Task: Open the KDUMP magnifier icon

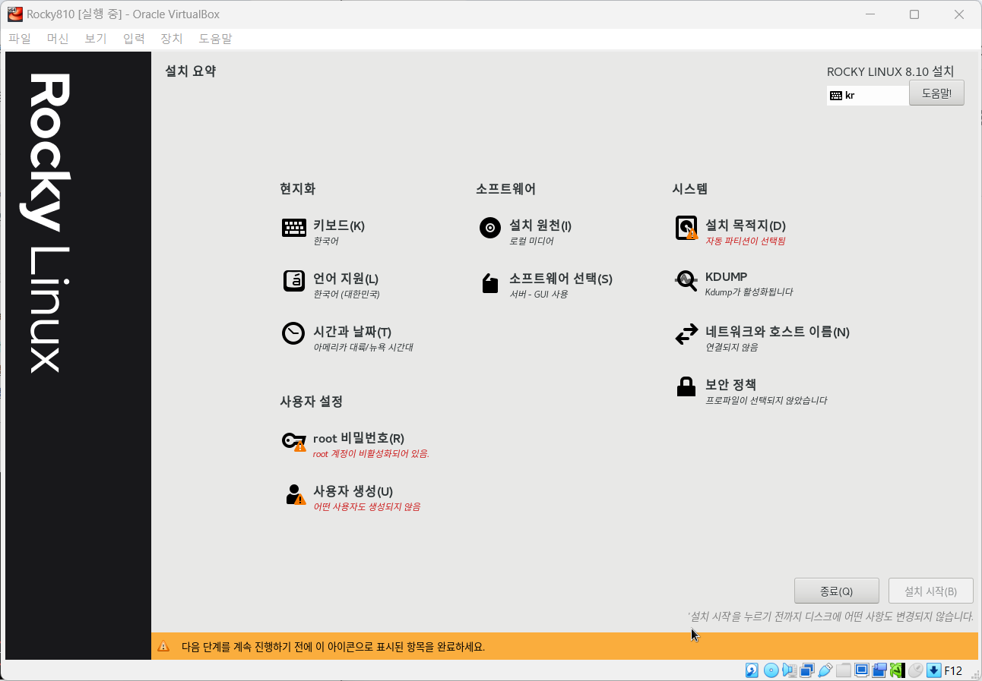Action: point(686,280)
